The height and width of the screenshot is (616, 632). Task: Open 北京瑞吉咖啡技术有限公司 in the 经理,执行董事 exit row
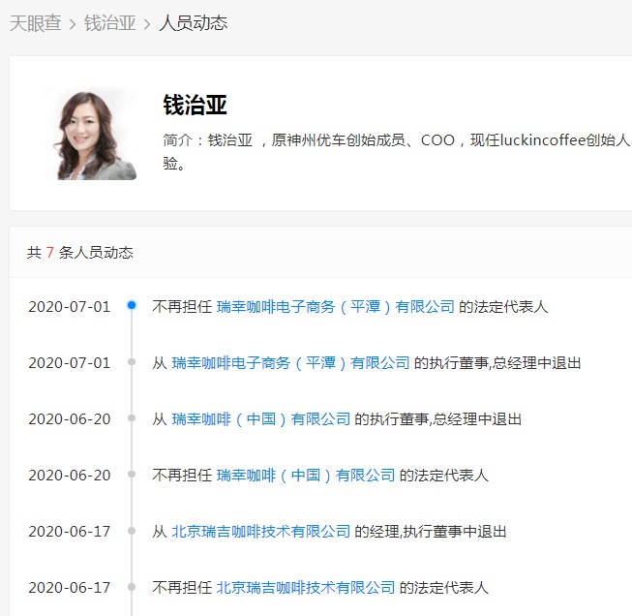(260, 532)
